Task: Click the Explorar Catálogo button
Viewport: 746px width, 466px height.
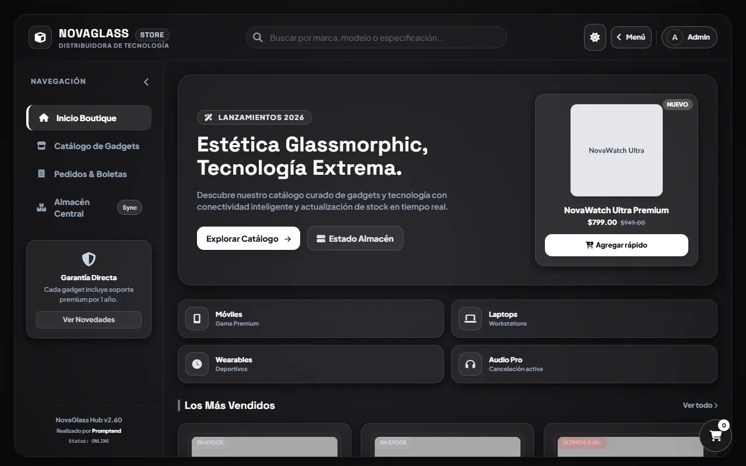Action: pos(248,238)
